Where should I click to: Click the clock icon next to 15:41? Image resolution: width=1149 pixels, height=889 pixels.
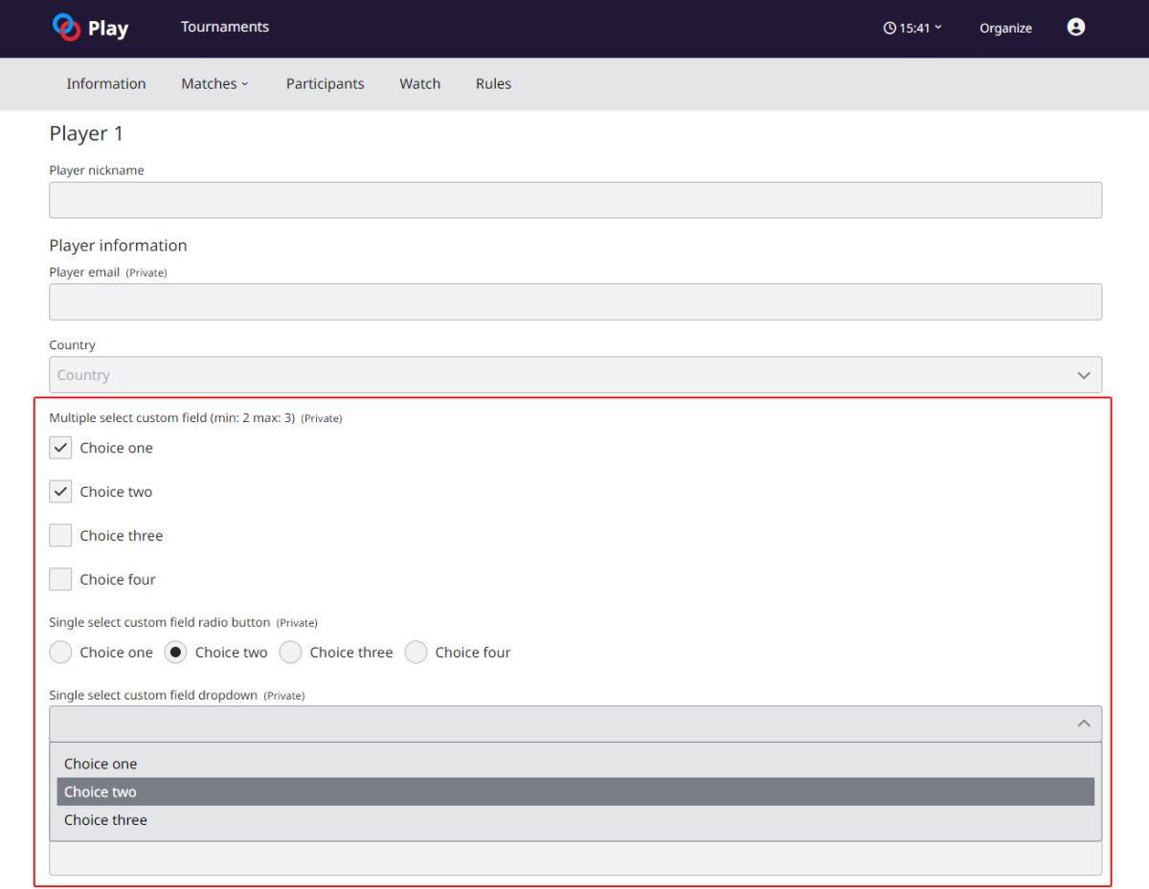click(890, 28)
